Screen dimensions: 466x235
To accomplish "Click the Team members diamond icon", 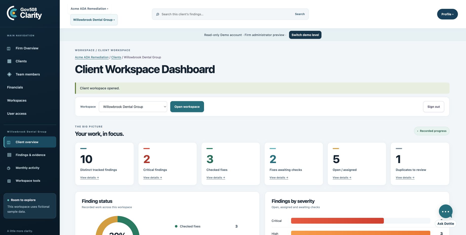I will pos(9,74).
